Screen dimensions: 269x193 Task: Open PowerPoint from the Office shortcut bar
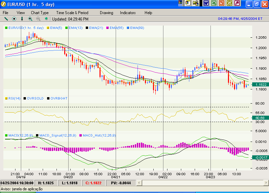click(x=222, y=3)
